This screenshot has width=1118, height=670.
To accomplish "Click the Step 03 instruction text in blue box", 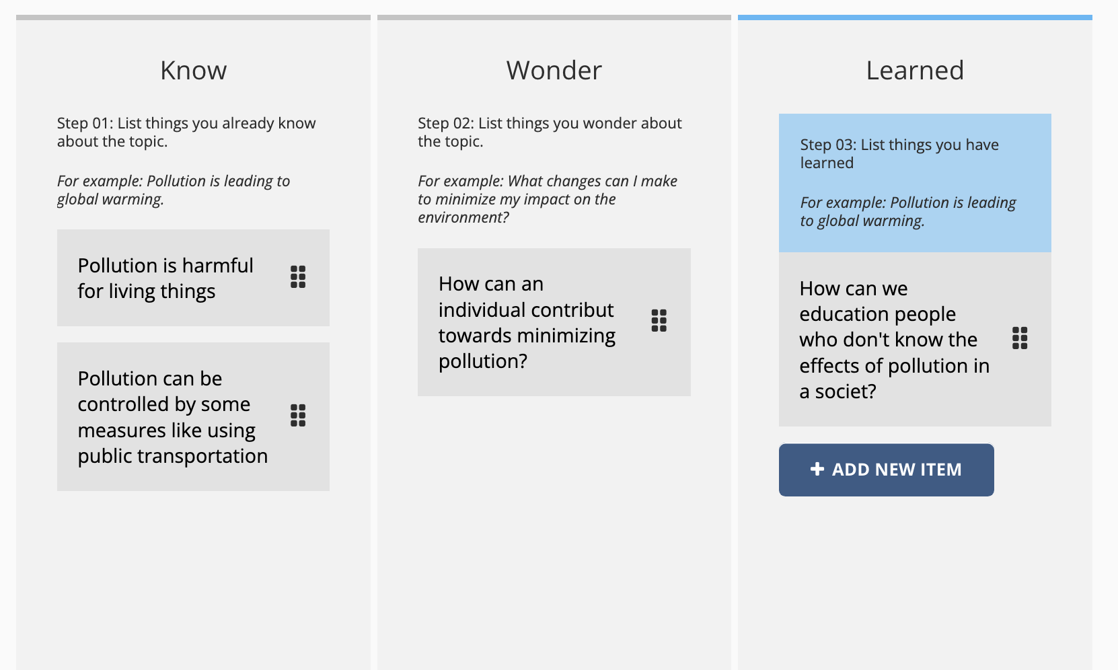I will pos(899,153).
